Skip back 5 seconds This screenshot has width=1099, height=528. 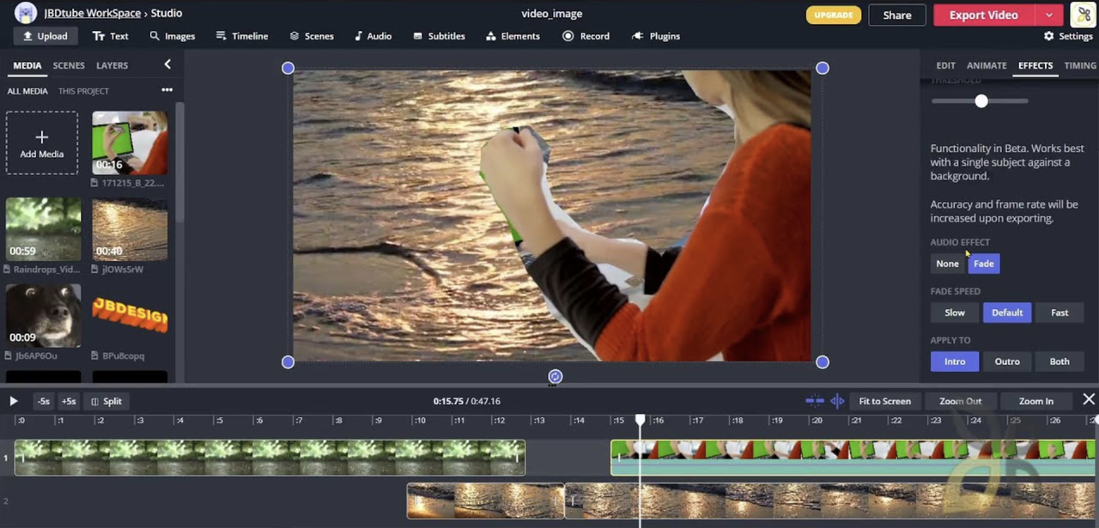click(43, 401)
